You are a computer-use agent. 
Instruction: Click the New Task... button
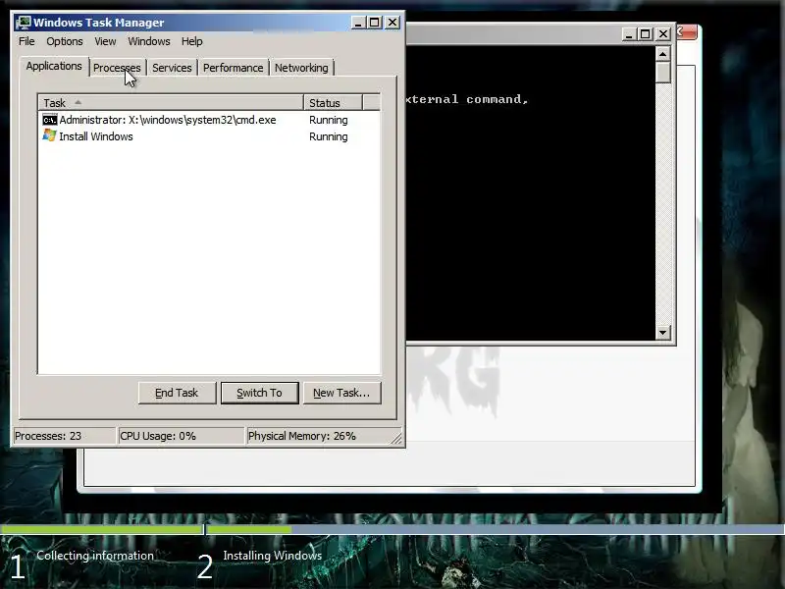pyautogui.click(x=341, y=393)
